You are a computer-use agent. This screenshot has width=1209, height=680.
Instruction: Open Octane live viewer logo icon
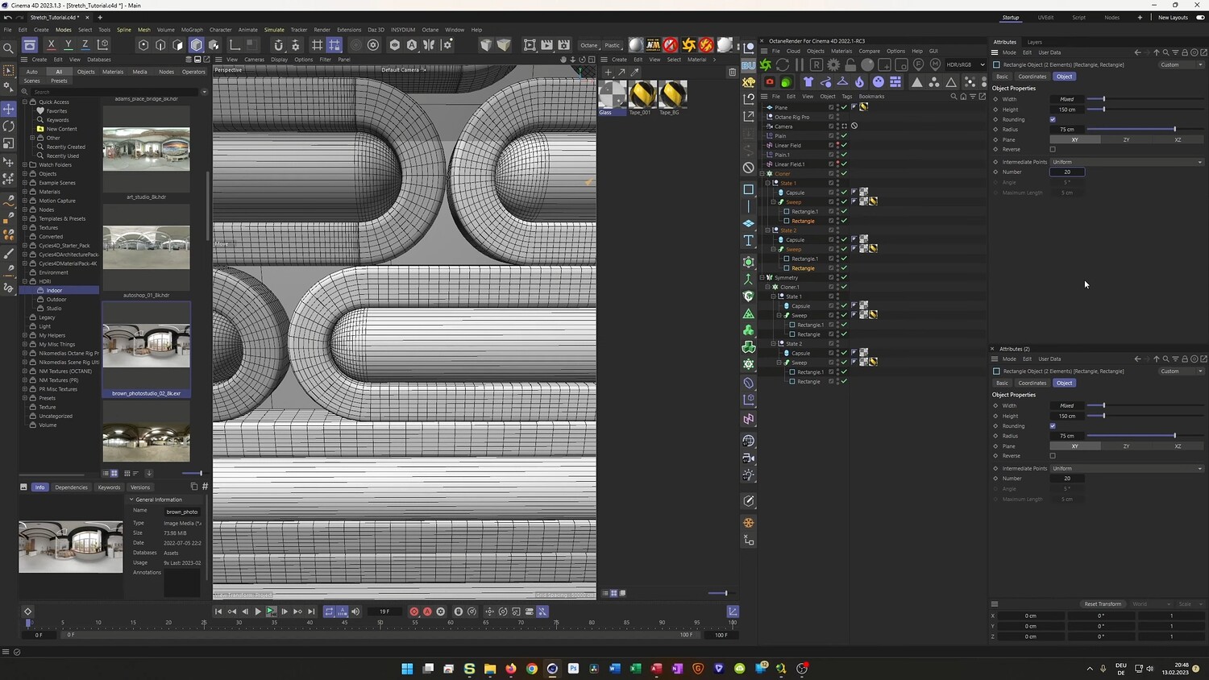pos(766,64)
